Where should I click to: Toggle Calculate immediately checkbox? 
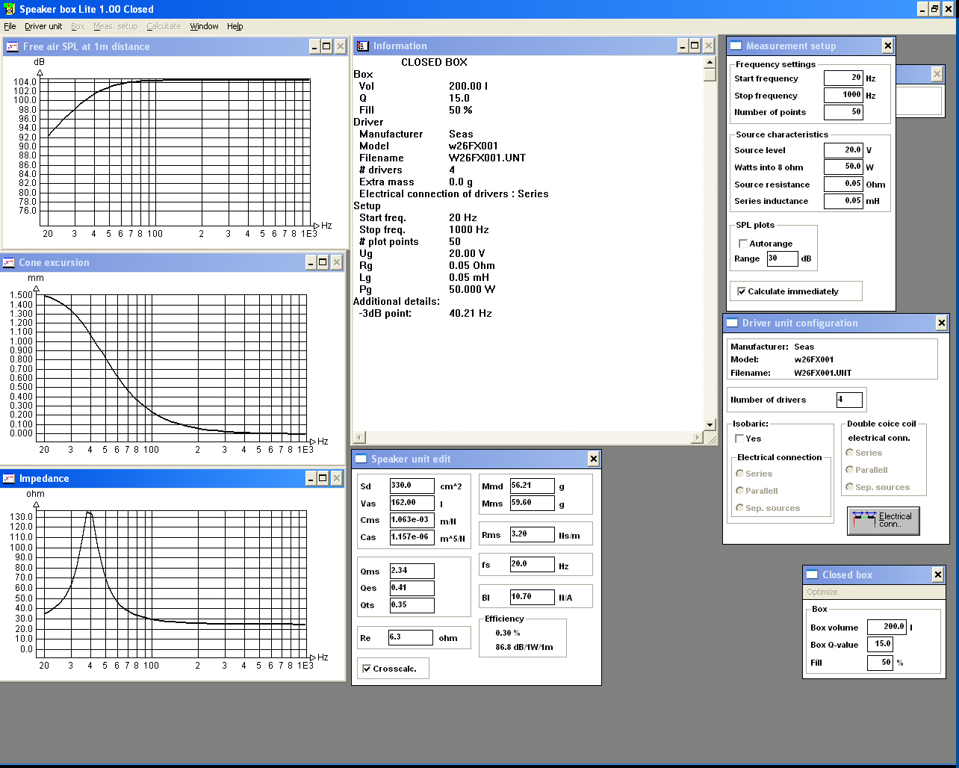click(742, 291)
